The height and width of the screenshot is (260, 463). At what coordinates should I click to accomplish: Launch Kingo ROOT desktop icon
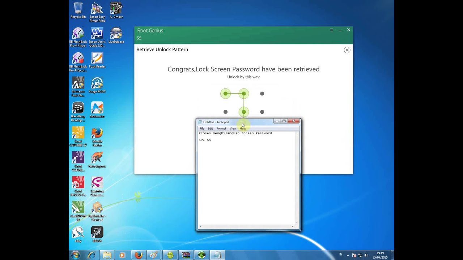(97, 85)
